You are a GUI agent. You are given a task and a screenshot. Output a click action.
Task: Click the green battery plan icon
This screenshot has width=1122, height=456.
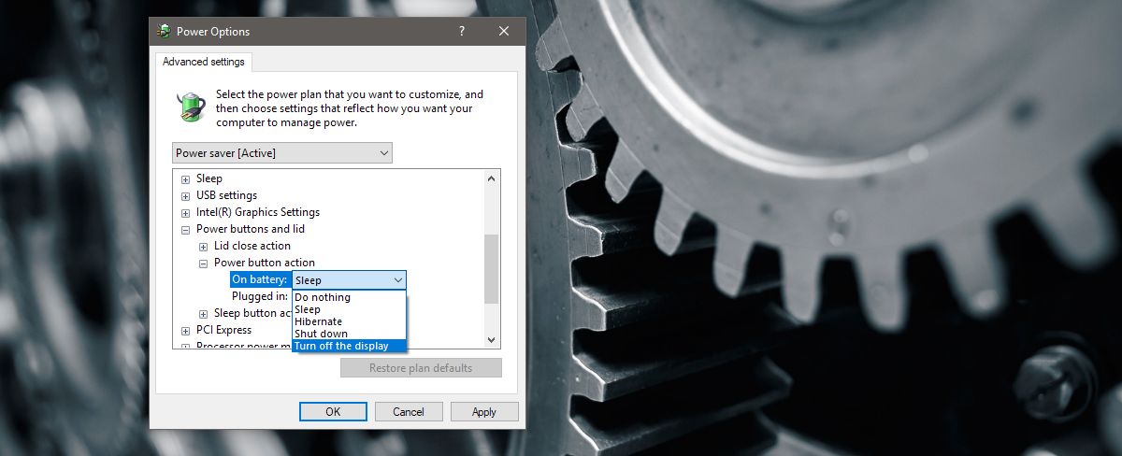(193, 107)
